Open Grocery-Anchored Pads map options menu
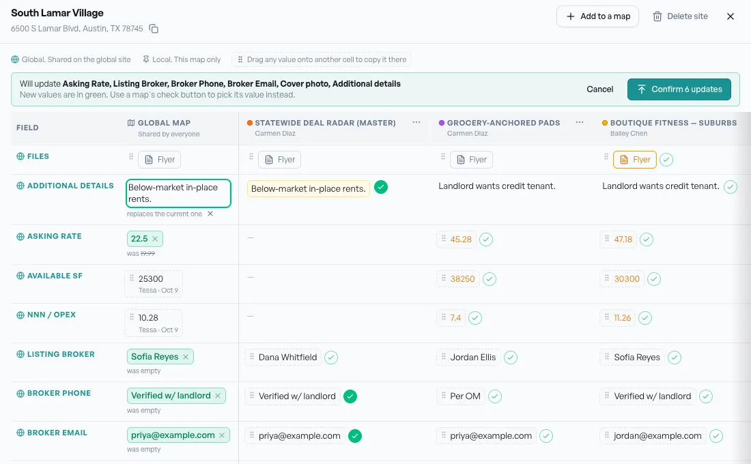The image size is (751, 464). (x=580, y=123)
